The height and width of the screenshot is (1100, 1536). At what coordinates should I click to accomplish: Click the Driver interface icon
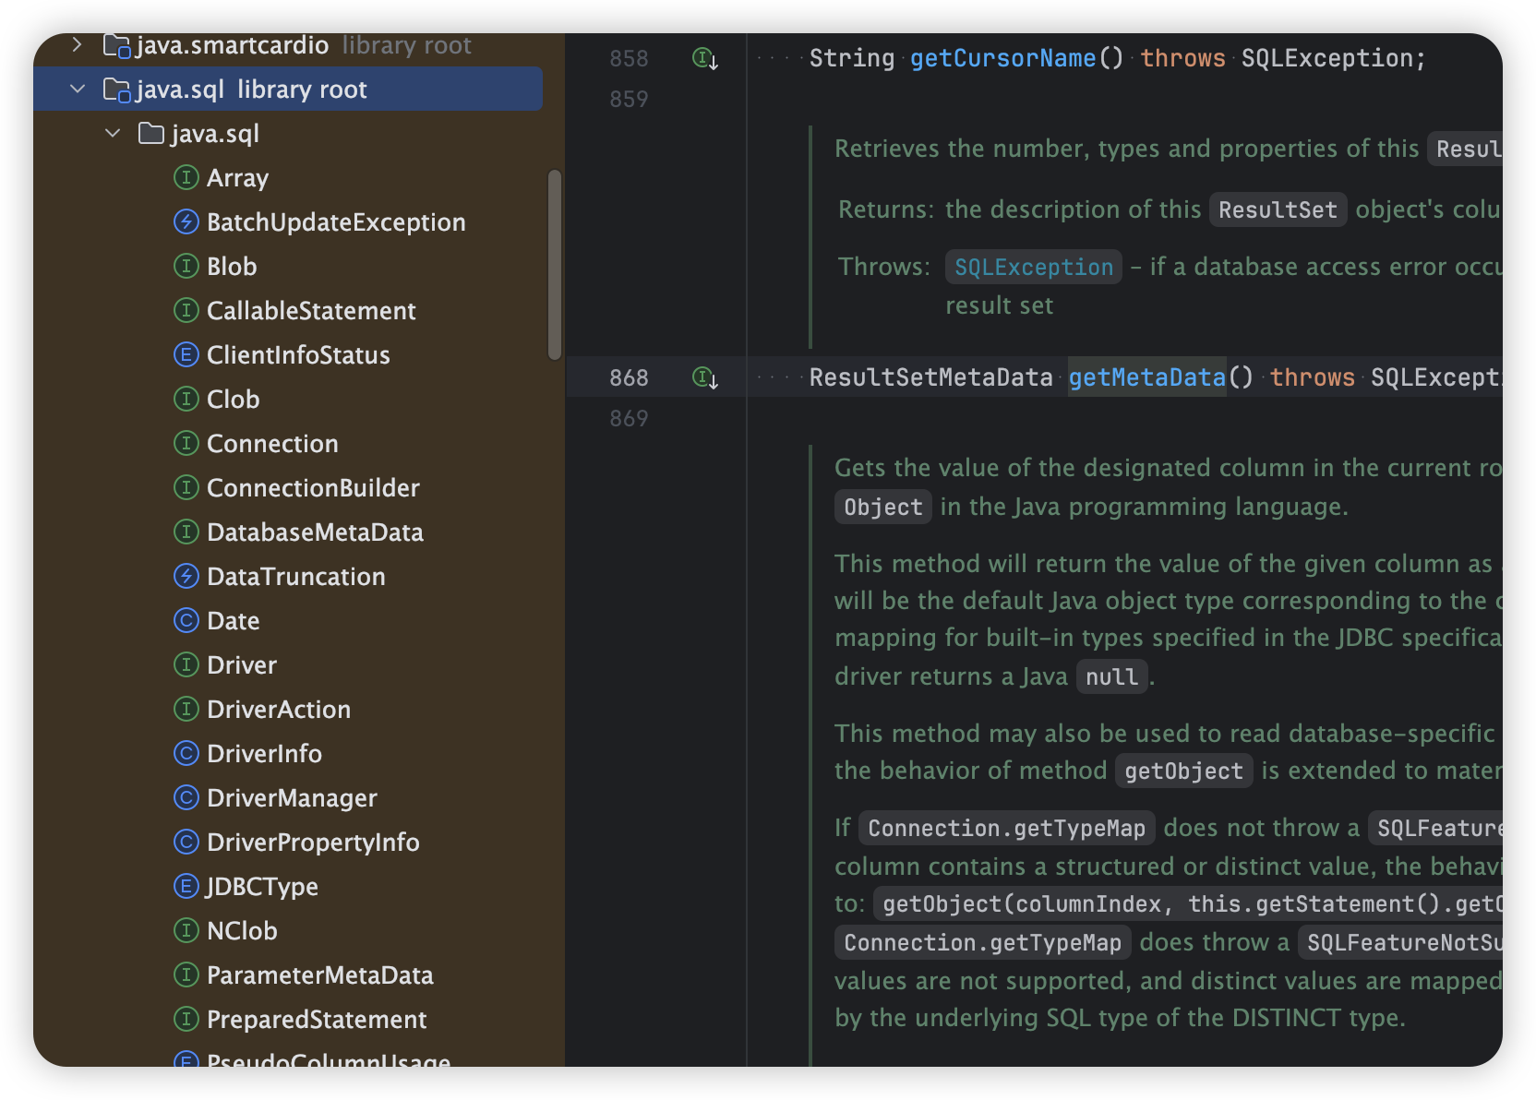point(186,664)
